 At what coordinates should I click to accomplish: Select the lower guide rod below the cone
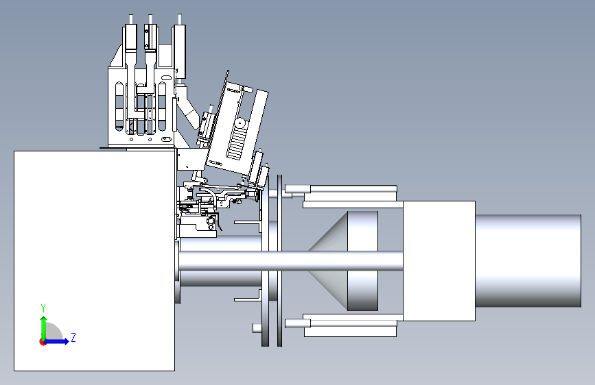point(341,323)
